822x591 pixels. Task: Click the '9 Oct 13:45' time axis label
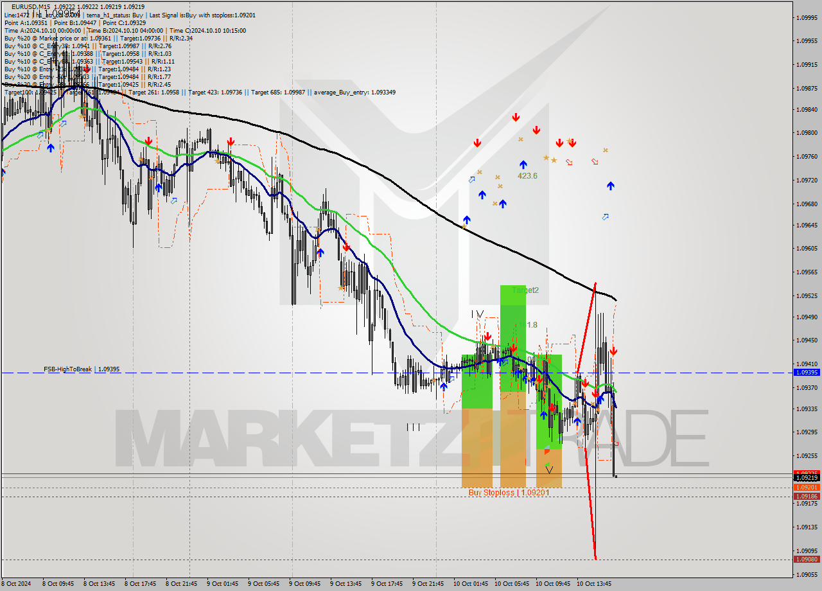tap(345, 584)
